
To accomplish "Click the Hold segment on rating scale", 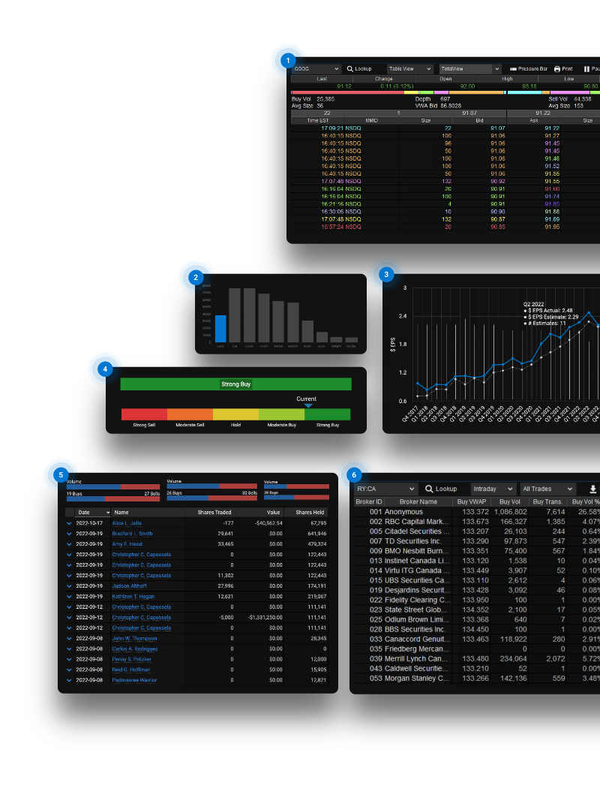I will click(235, 414).
